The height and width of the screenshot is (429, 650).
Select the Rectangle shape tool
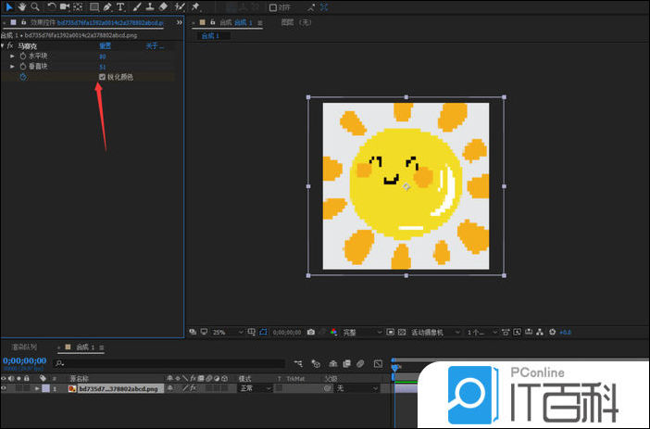[94, 6]
